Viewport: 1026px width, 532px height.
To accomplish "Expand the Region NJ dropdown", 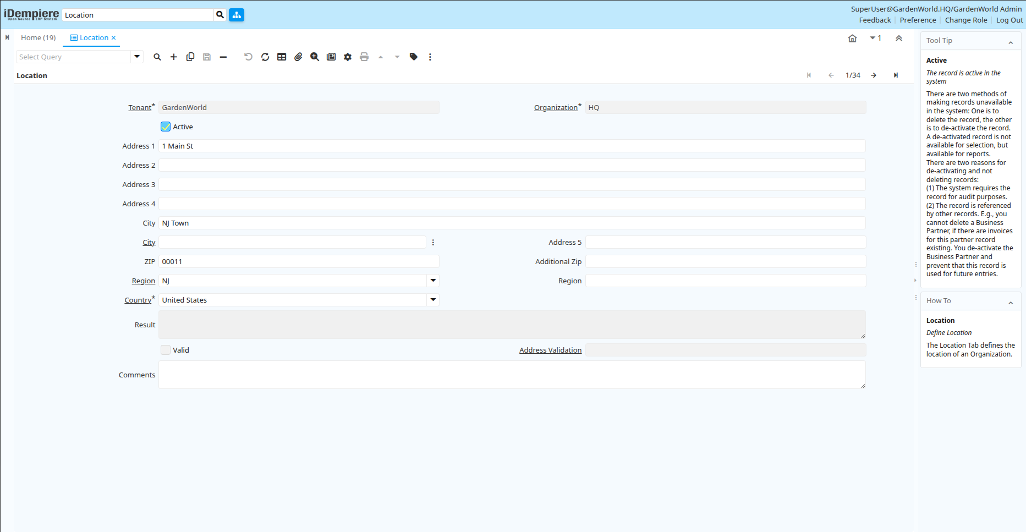I will (x=433, y=281).
